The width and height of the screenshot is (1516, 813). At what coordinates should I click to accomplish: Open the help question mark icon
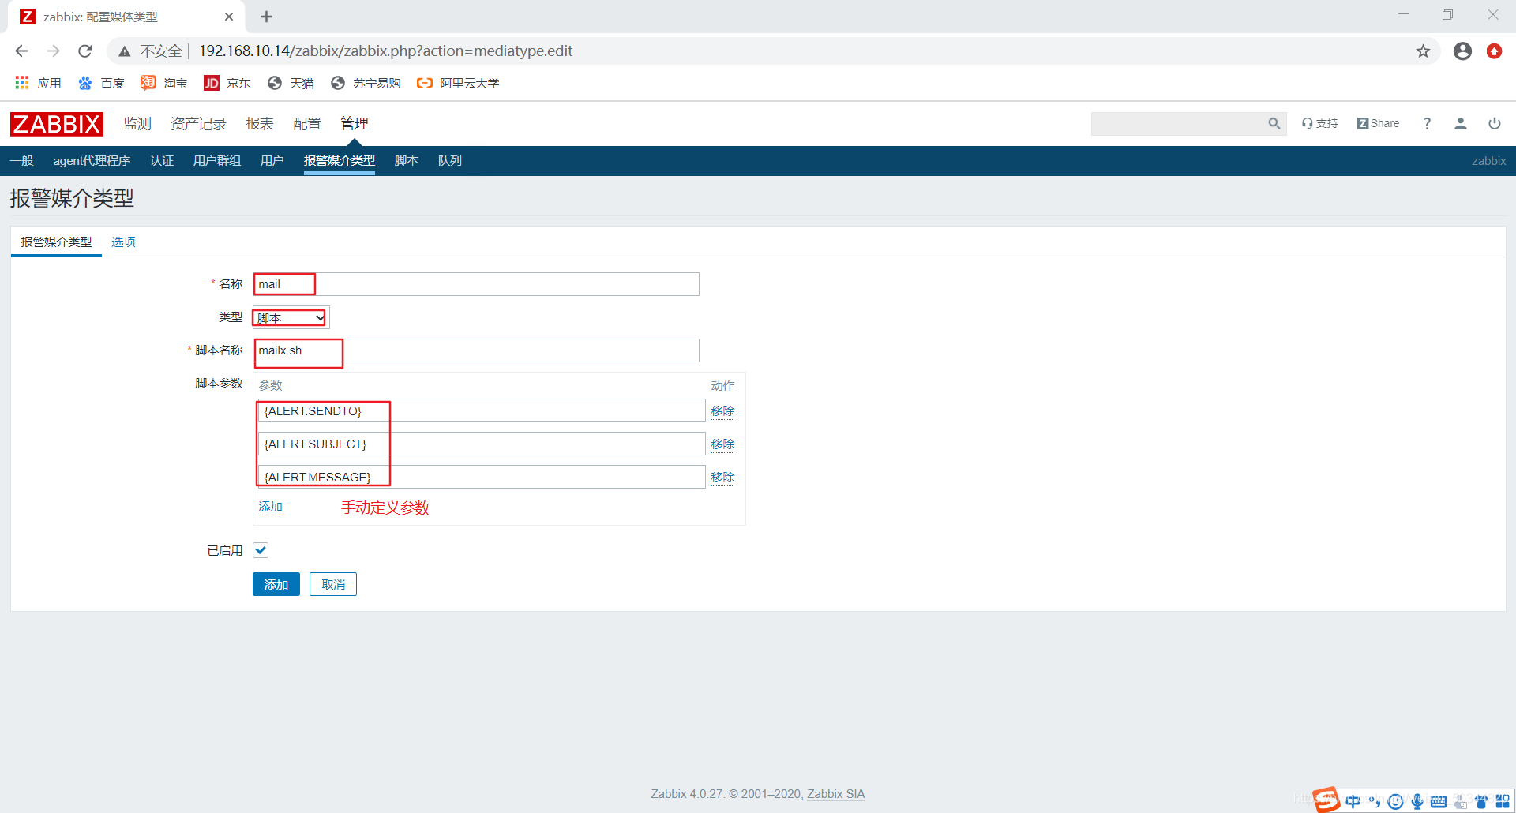[x=1427, y=124]
